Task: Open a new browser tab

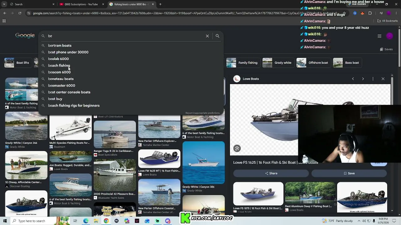Action: 160,4
